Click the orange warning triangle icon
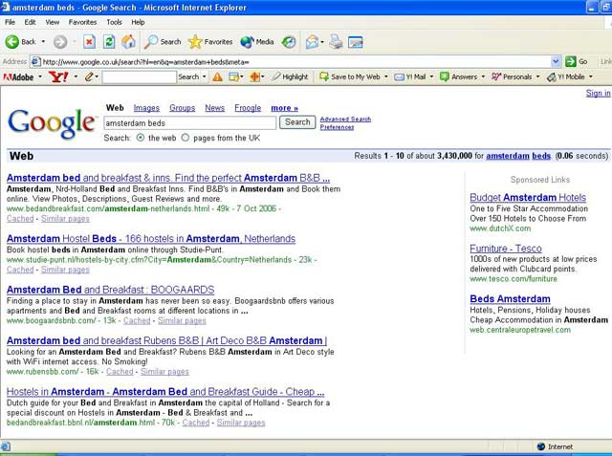612x456 pixels. coord(217,76)
